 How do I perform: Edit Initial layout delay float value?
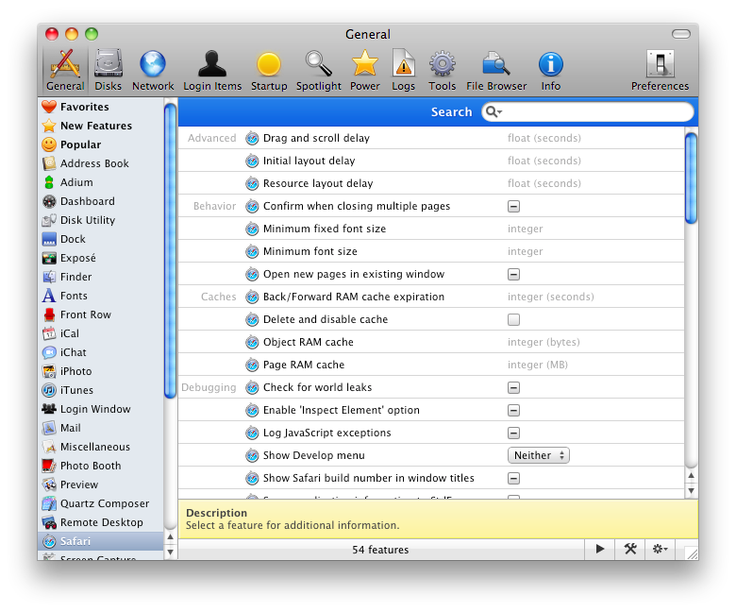point(544,161)
